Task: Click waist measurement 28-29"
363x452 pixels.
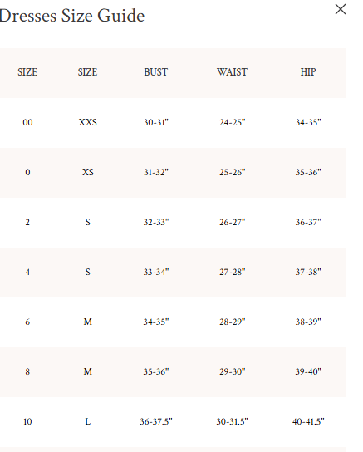Action: click(x=233, y=322)
